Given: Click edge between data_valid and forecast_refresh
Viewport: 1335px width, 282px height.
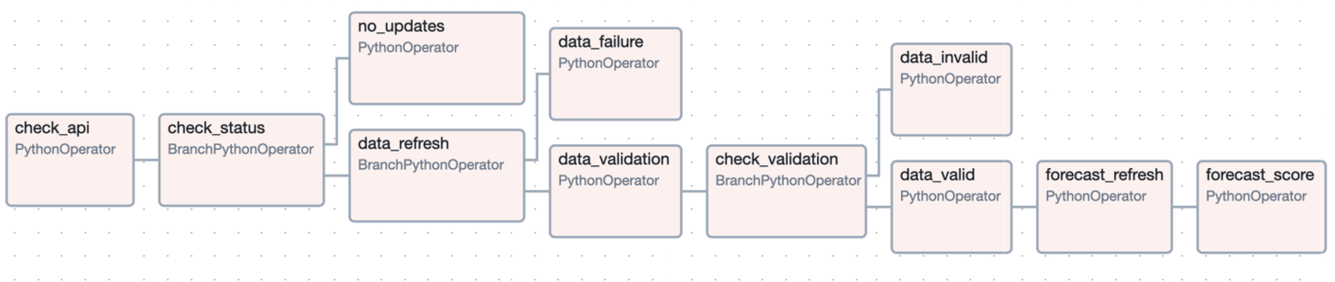Looking at the screenshot, I should tap(1024, 207).
